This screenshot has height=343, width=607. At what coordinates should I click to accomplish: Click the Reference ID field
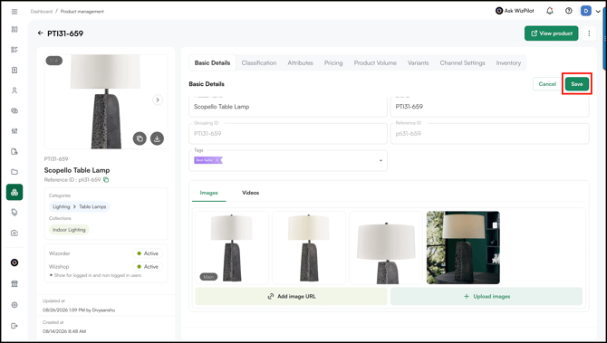[x=490, y=133]
